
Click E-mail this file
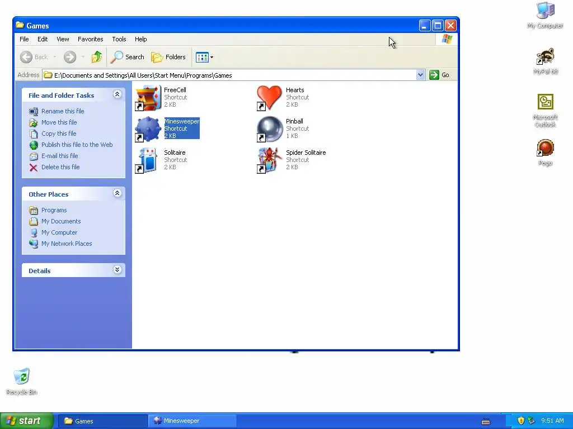(x=59, y=156)
